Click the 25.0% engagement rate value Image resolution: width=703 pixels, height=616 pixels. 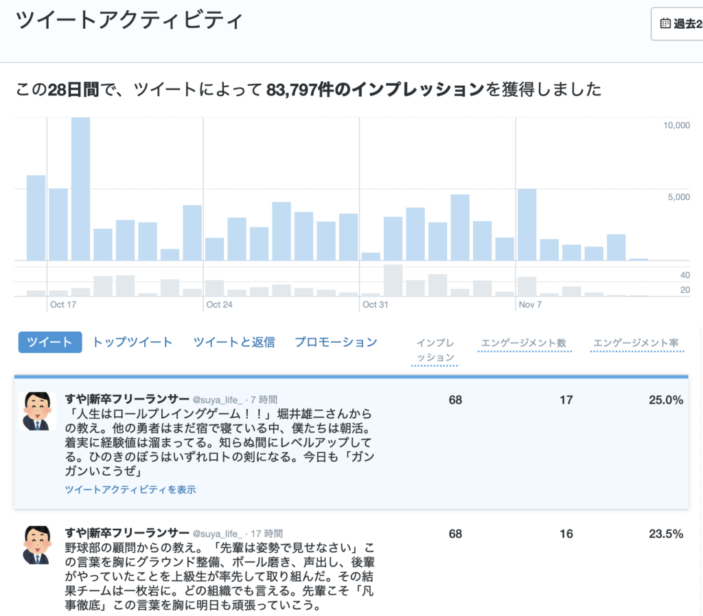pyautogui.click(x=666, y=400)
